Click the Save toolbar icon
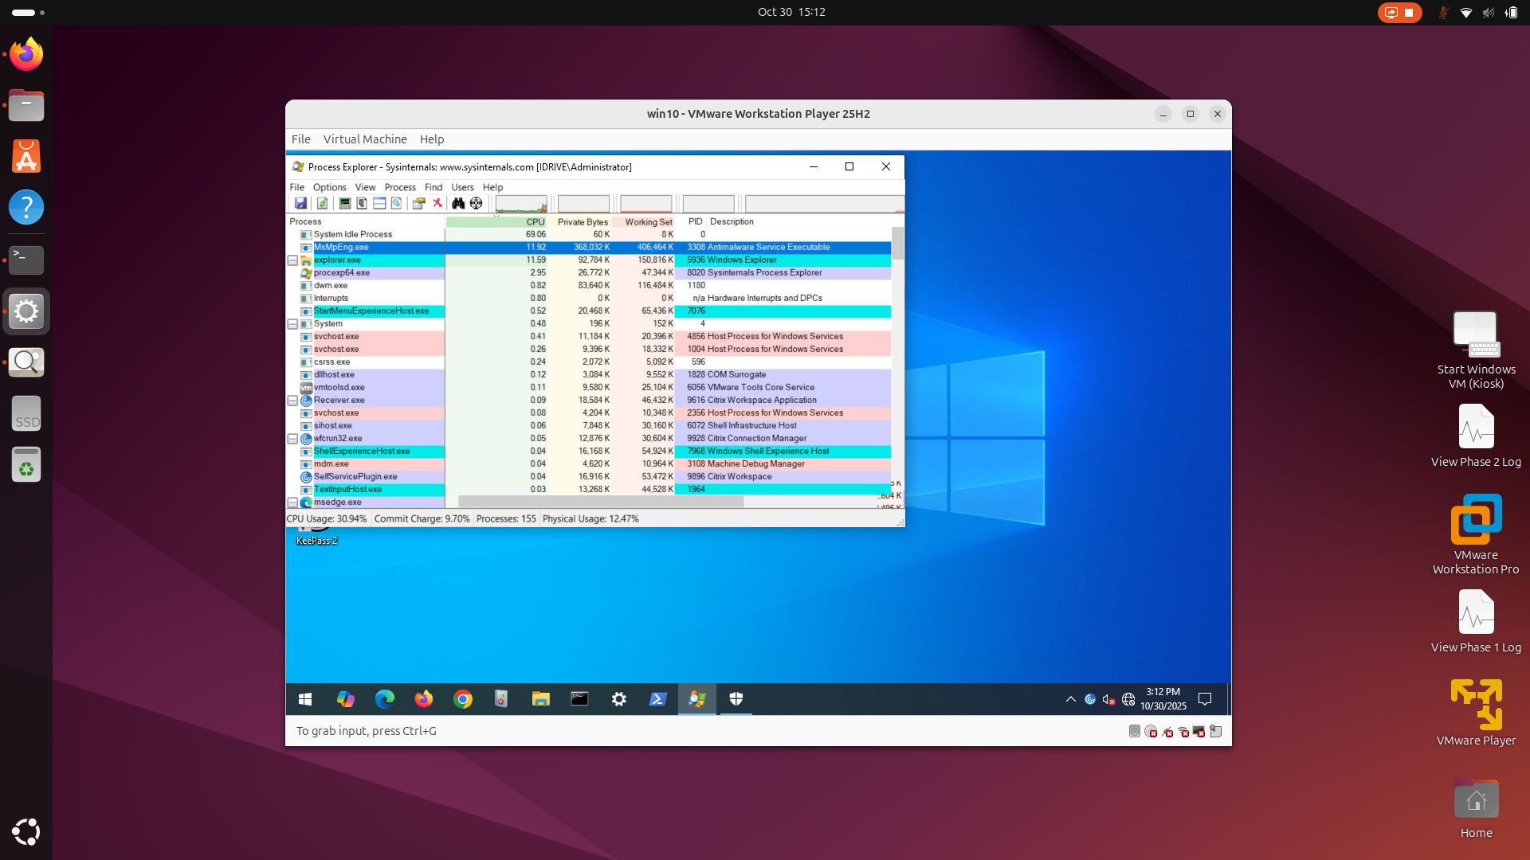The height and width of the screenshot is (860, 1530). [x=300, y=203]
